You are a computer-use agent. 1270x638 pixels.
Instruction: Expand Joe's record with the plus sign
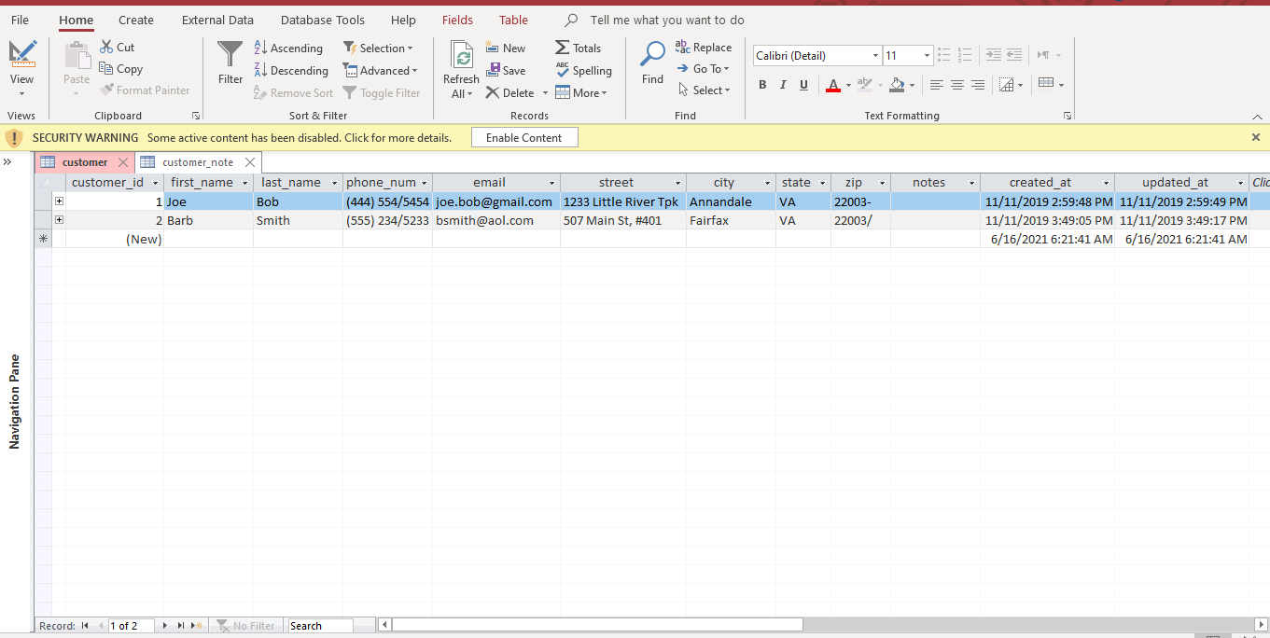(x=59, y=201)
